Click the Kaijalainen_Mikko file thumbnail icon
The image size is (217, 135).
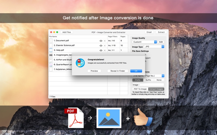point(51,69)
